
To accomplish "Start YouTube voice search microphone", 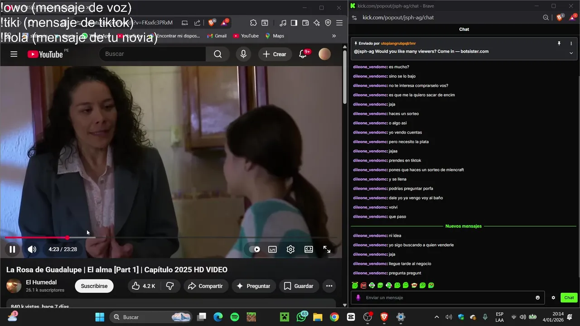I will [x=243, y=54].
